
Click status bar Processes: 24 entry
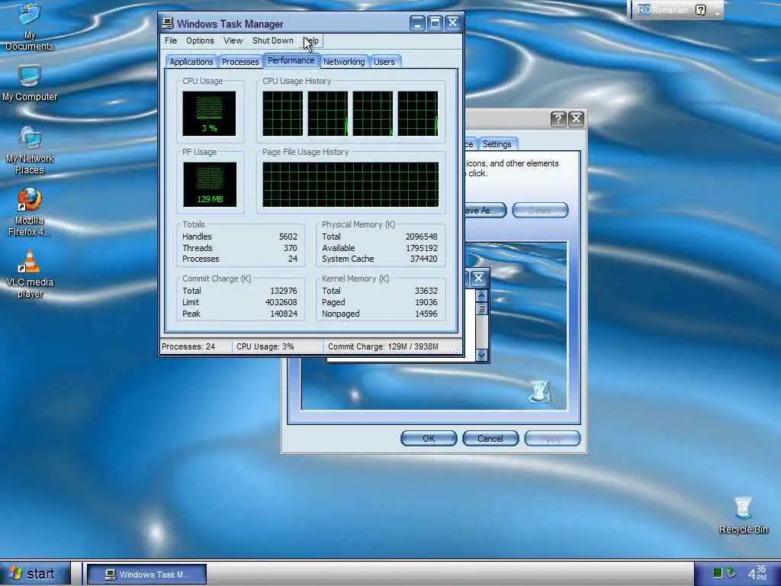[x=196, y=346]
